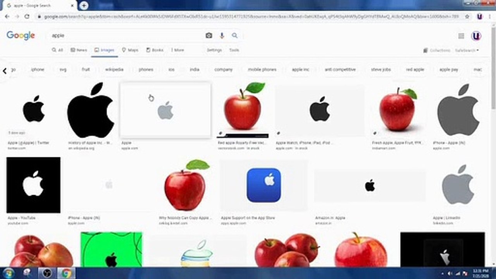Open SafeSearch dropdown

pos(467,50)
